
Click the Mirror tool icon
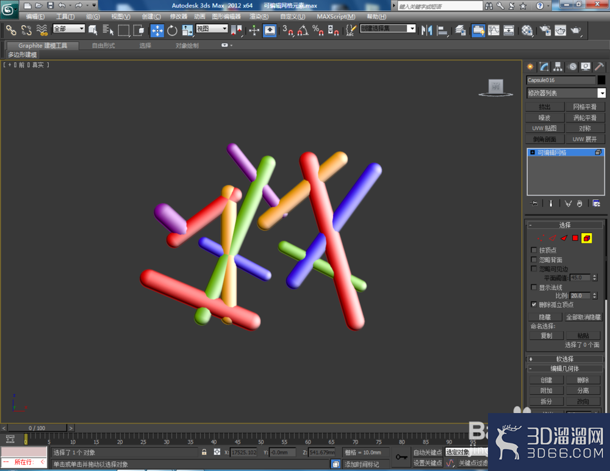427,30
